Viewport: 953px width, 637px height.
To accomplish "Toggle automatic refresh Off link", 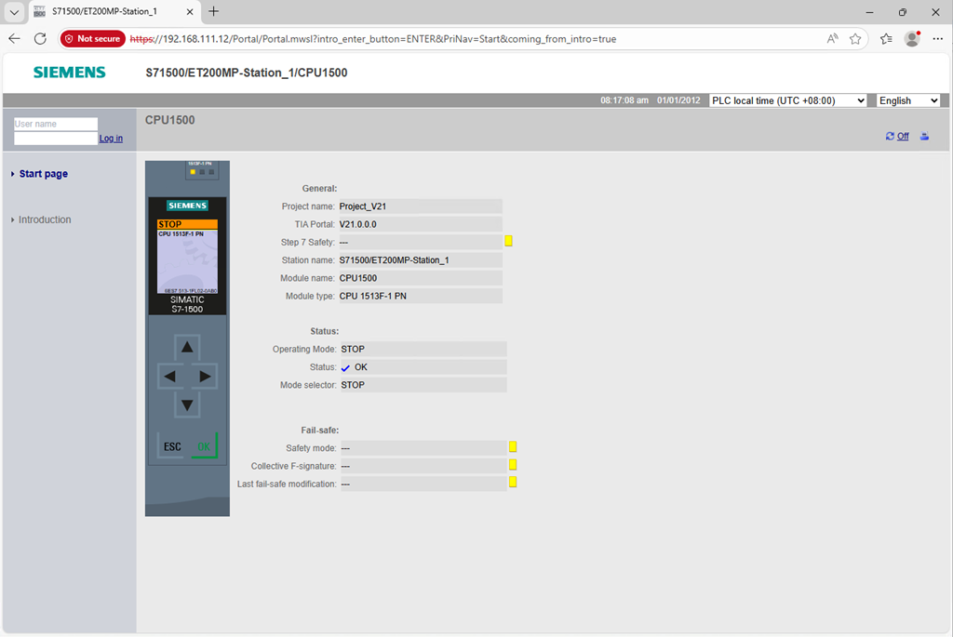I will [903, 137].
